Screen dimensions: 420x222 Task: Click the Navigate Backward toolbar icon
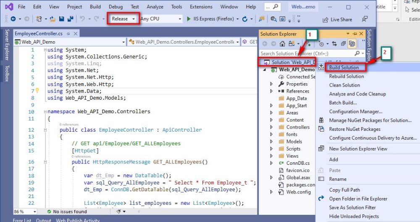[x=13, y=19]
